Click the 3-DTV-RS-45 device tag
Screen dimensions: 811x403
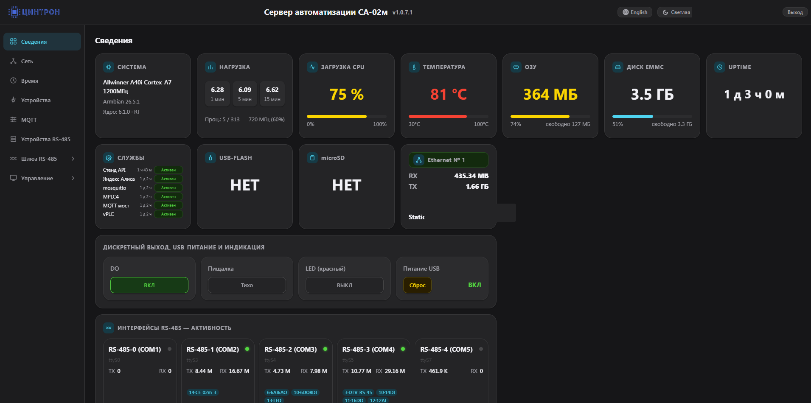tap(358, 392)
